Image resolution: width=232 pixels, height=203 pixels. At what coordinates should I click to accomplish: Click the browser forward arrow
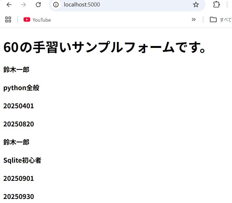click(24, 5)
